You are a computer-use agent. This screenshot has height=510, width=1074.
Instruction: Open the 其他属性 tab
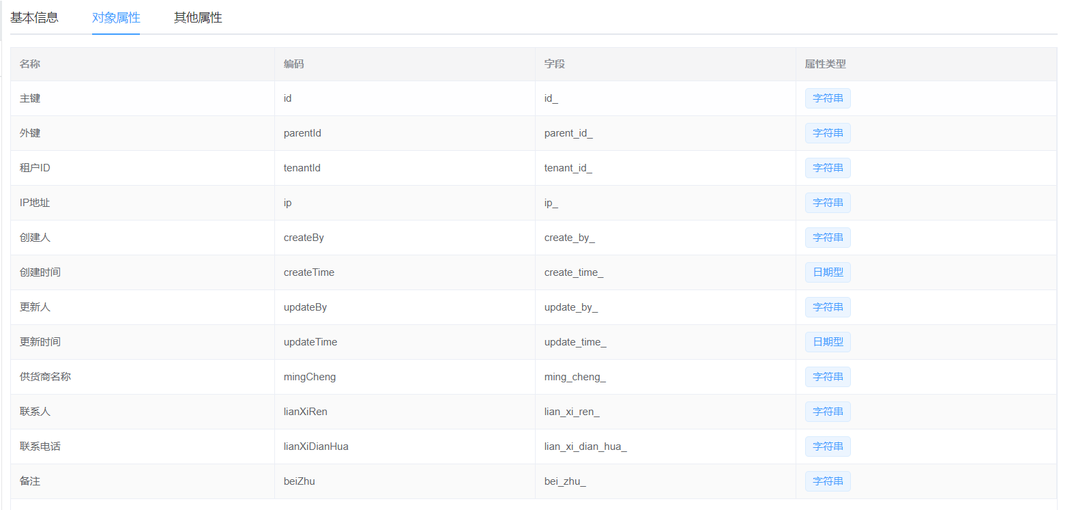click(198, 18)
